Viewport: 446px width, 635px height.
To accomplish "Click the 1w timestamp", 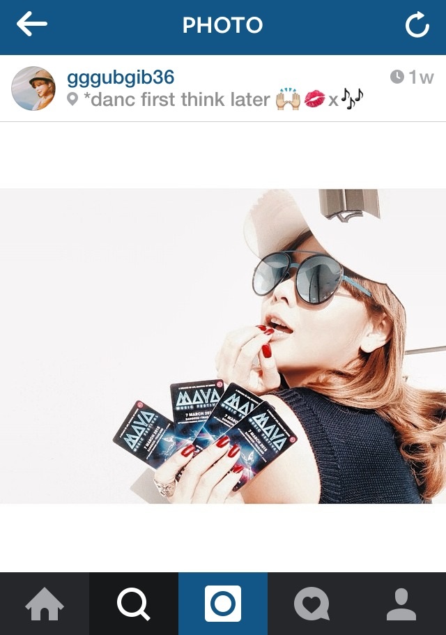I will coord(422,77).
